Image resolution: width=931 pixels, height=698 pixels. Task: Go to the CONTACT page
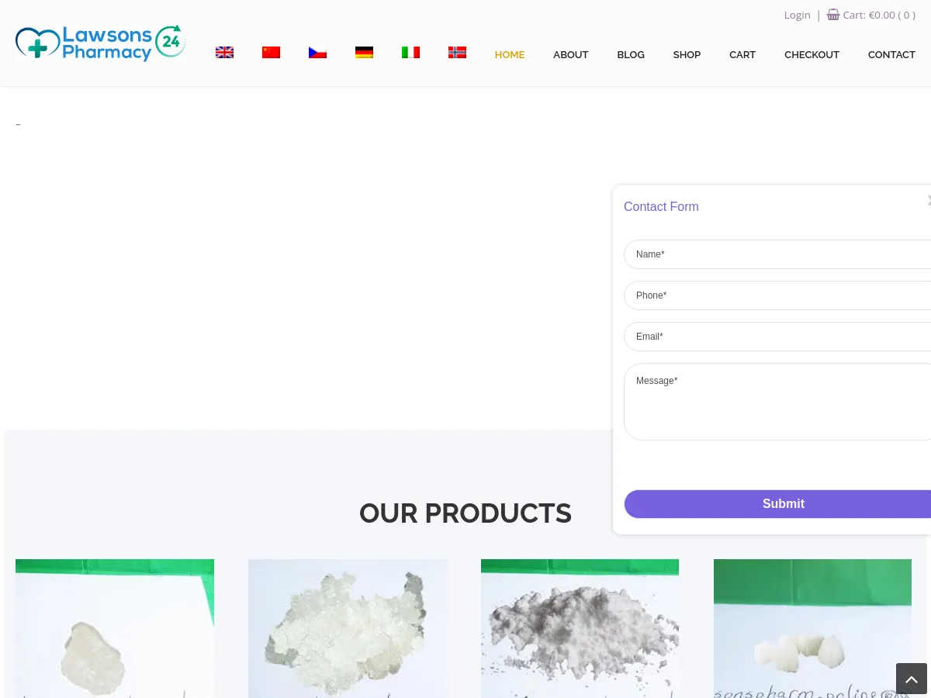click(891, 54)
